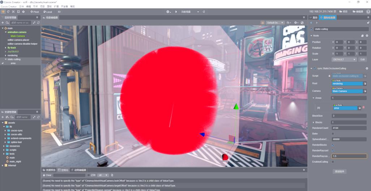
Task: Click the refresh preview icon in top toolbar
Action: tap(204, 12)
